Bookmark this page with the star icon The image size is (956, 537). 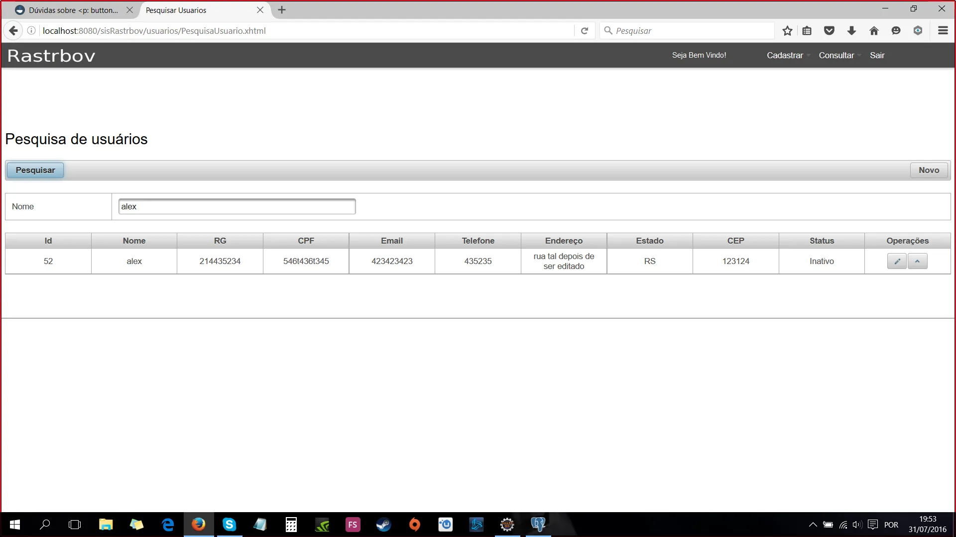pos(787,31)
